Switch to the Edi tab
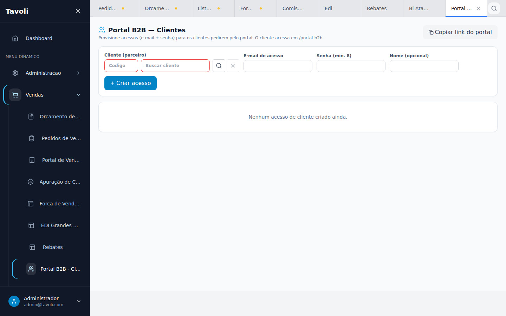The image size is (506, 316). click(x=340, y=8)
